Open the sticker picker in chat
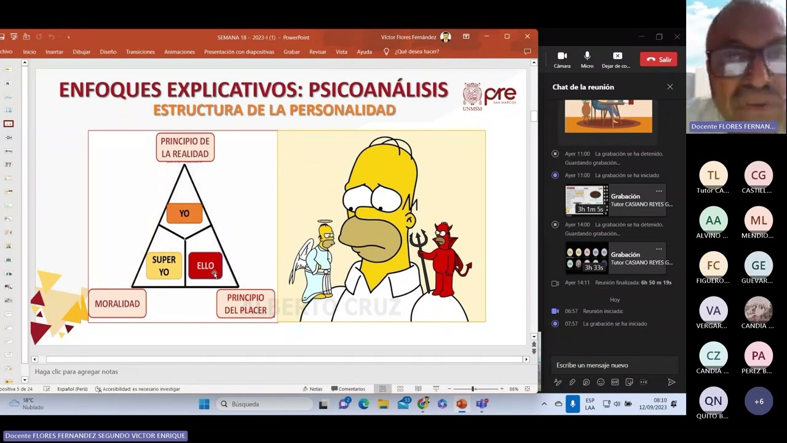Image resolution: width=787 pixels, height=443 pixels. coord(629,382)
